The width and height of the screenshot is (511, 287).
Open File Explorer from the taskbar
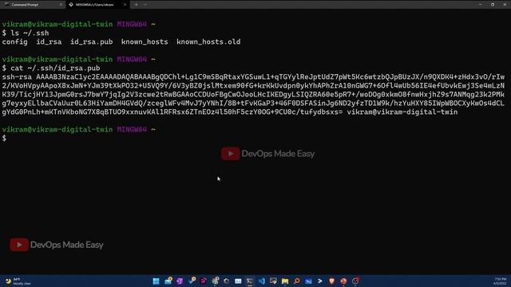coord(285,281)
